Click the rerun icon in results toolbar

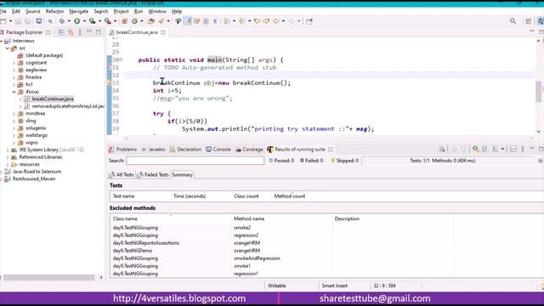(476, 150)
